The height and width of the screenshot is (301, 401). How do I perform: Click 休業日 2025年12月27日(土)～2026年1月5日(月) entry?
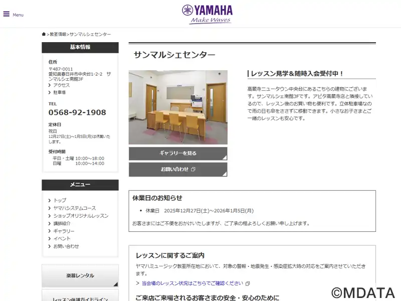199,211
